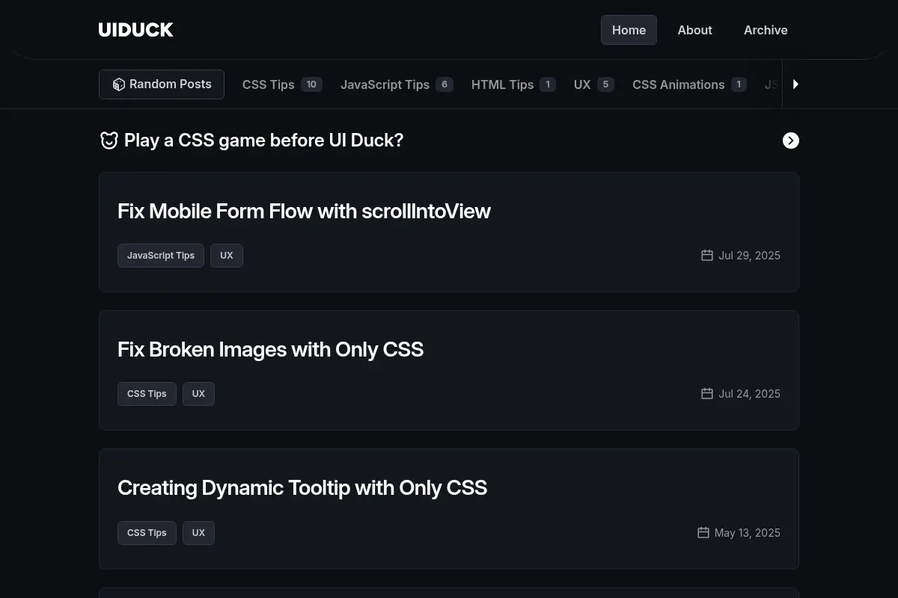Click CSS Tips tag on Broken Images post

[147, 394]
